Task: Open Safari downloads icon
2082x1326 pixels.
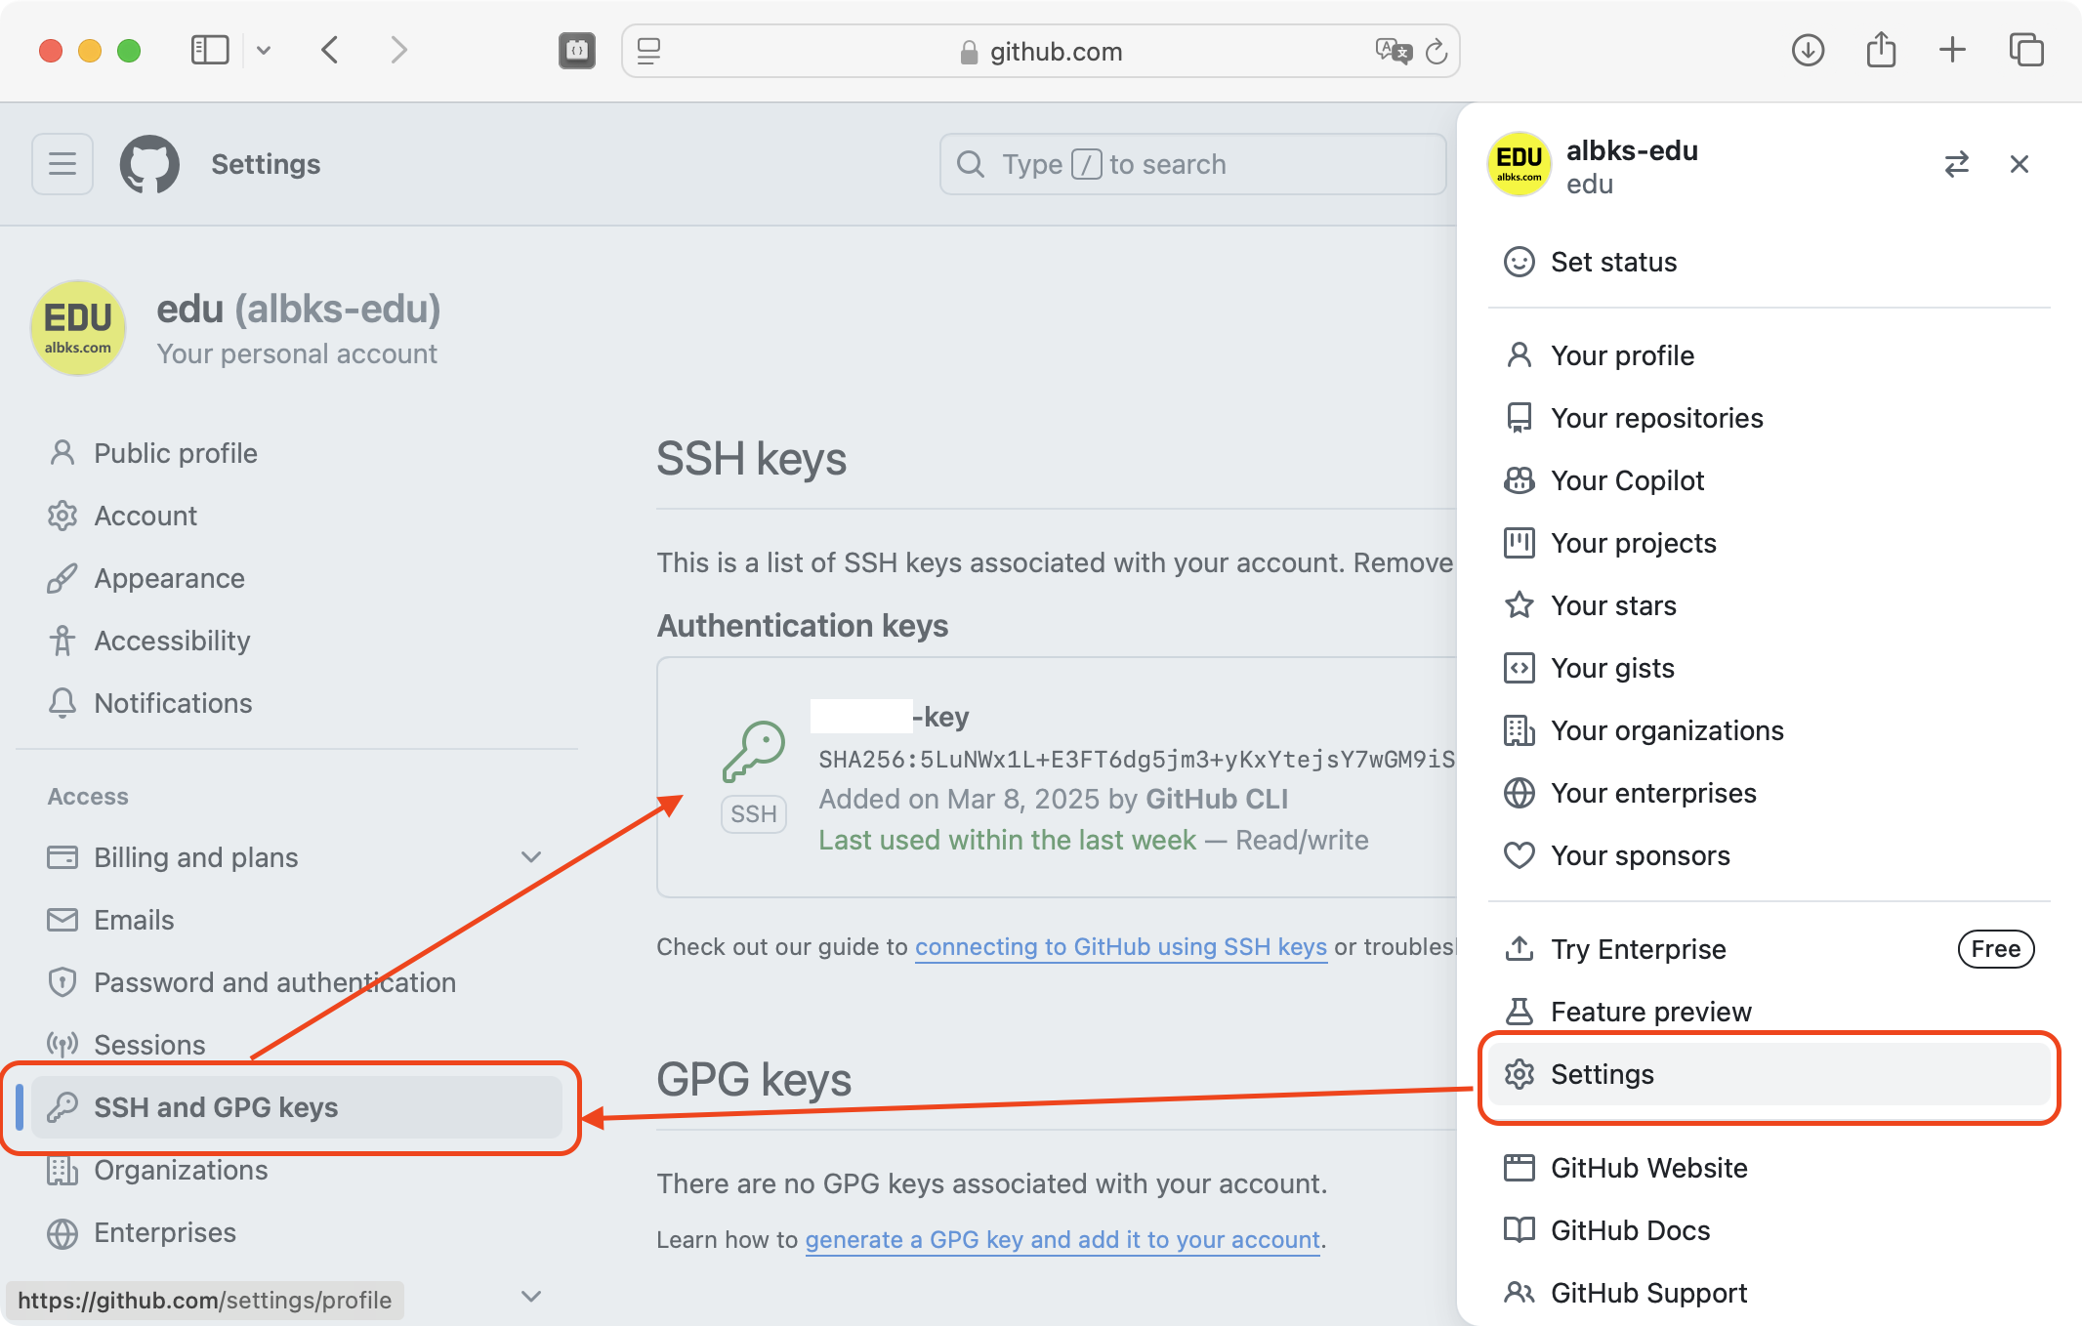Action: (1808, 50)
